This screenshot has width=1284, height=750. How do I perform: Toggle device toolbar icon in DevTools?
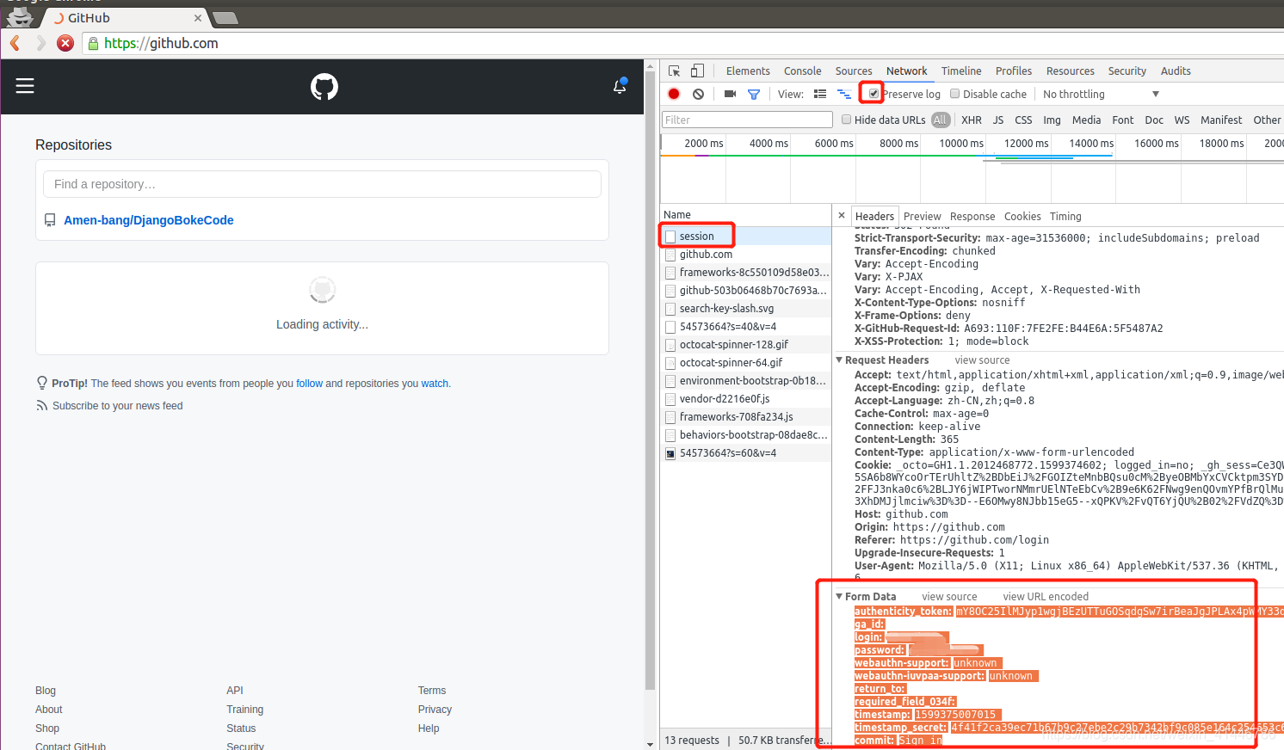click(x=698, y=71)
